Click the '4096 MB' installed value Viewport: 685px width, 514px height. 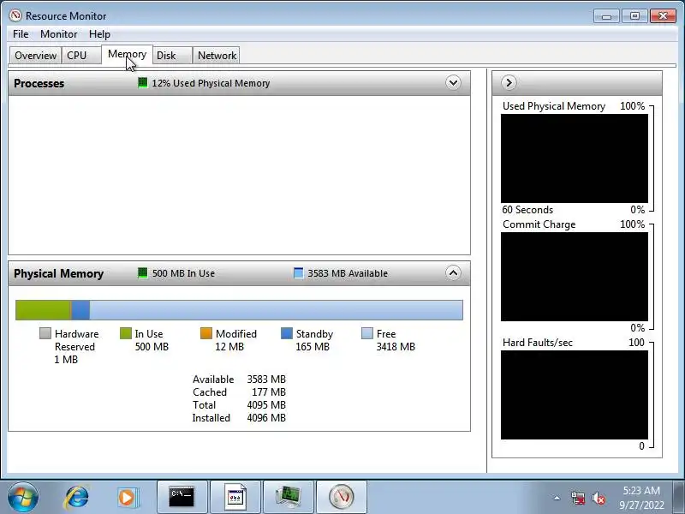266,418
